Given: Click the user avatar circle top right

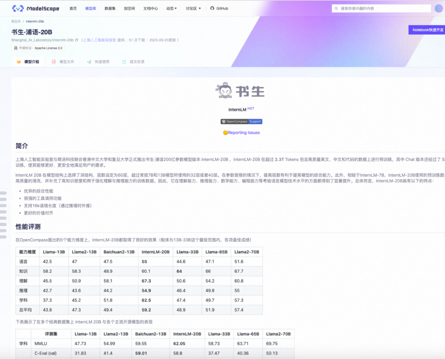Looking at the screenshot, I should [438, 8].
